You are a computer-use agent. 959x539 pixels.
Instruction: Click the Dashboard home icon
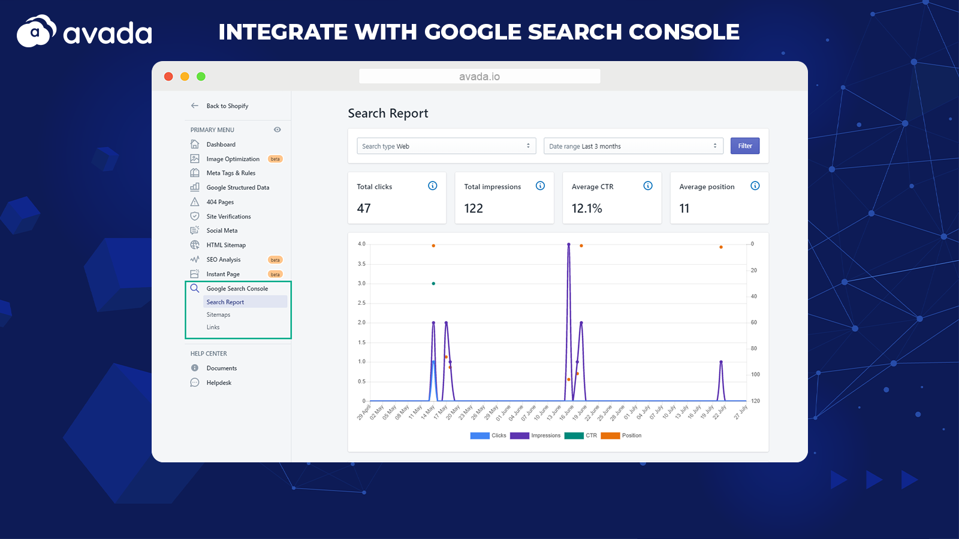pos(195,144)
